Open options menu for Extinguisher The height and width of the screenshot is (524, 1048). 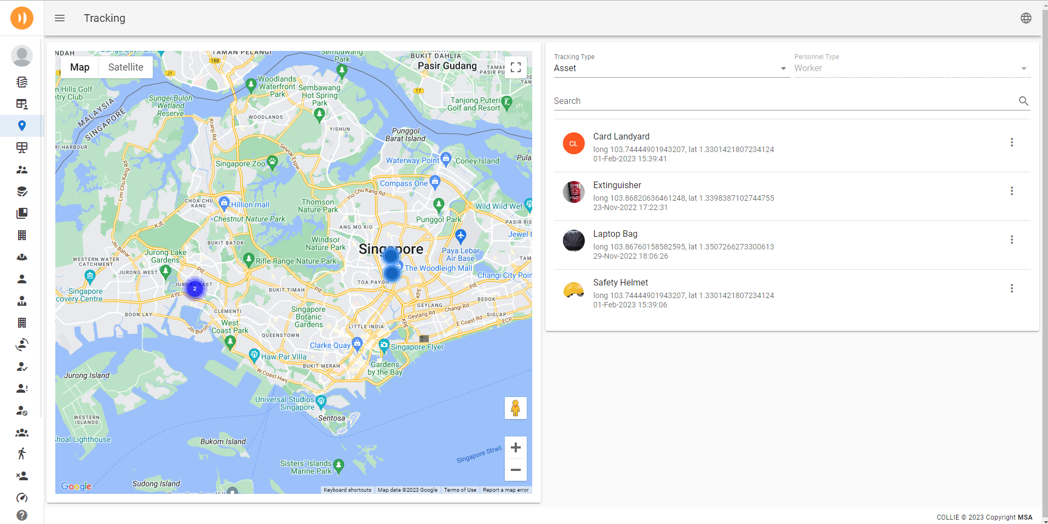tap(1012, 191)
